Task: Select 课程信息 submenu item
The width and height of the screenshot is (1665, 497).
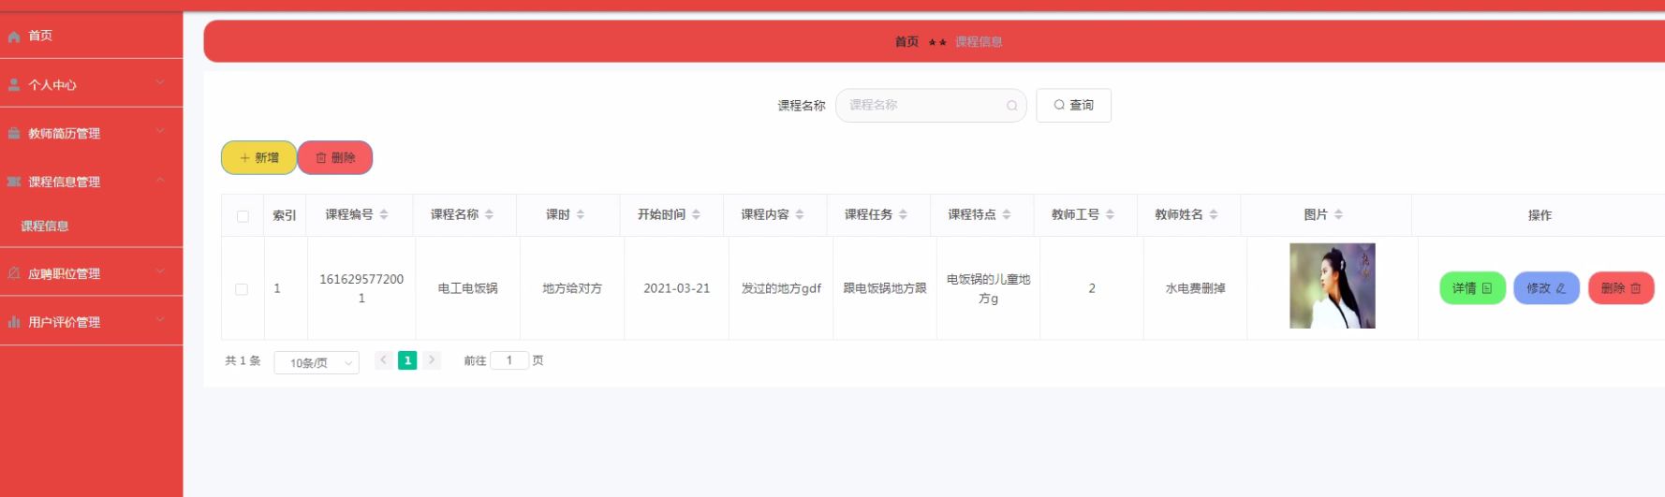Action: [x=91, y=226]
